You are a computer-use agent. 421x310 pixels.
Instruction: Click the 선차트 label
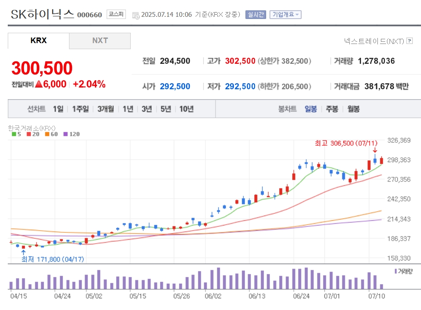click(37, 109)
